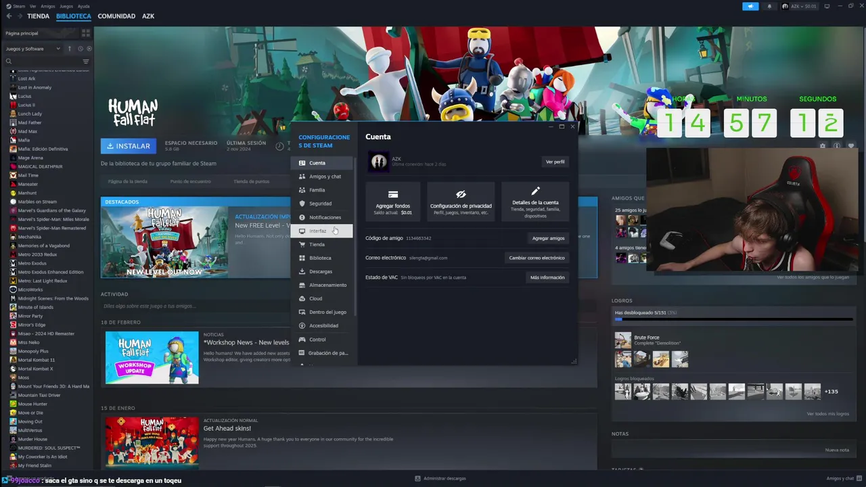Open Almacenamiento settings section
The width and height of the screenshot is (866, 487).
click(x=322, y=285)
